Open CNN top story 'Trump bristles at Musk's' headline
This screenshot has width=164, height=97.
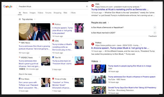pos(62,47)
